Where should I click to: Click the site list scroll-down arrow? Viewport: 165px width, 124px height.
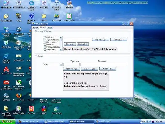[61, 49]
